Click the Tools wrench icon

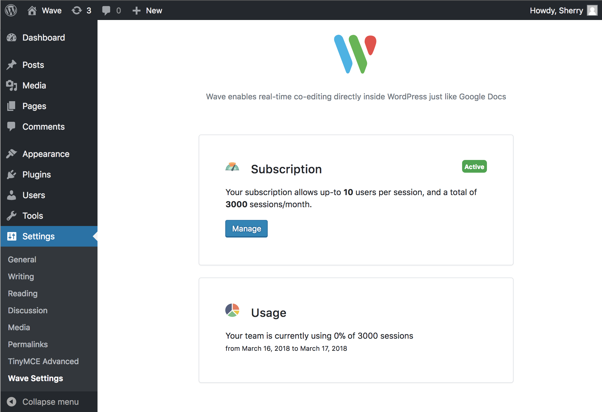[12, 216]
